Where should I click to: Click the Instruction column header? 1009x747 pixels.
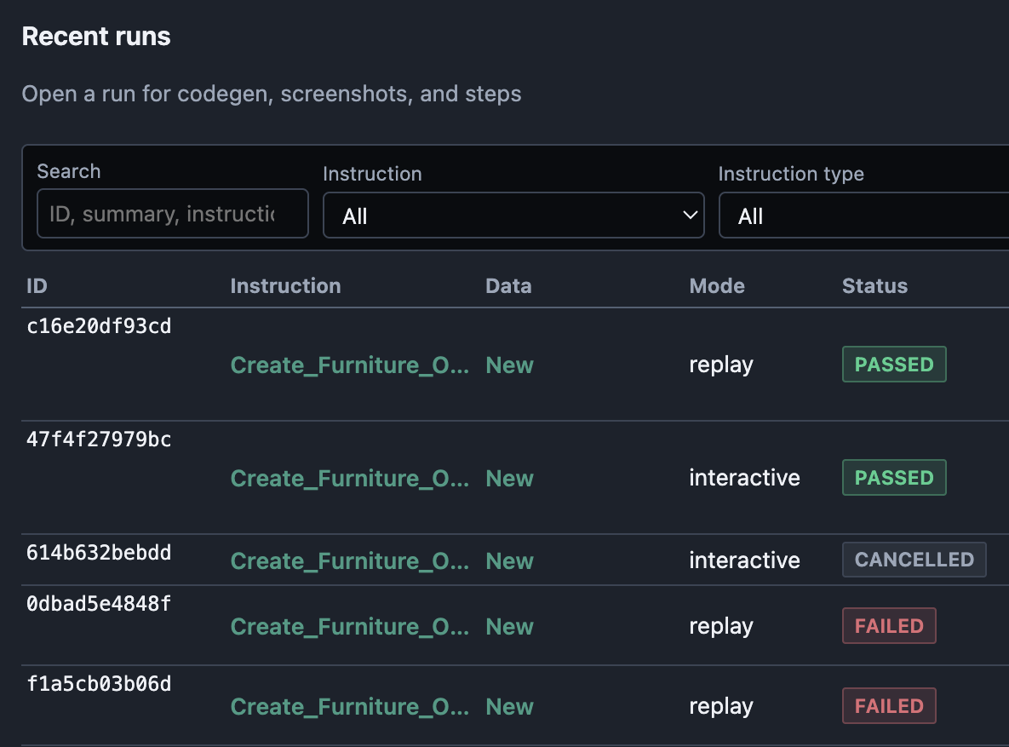click(286, 286)
